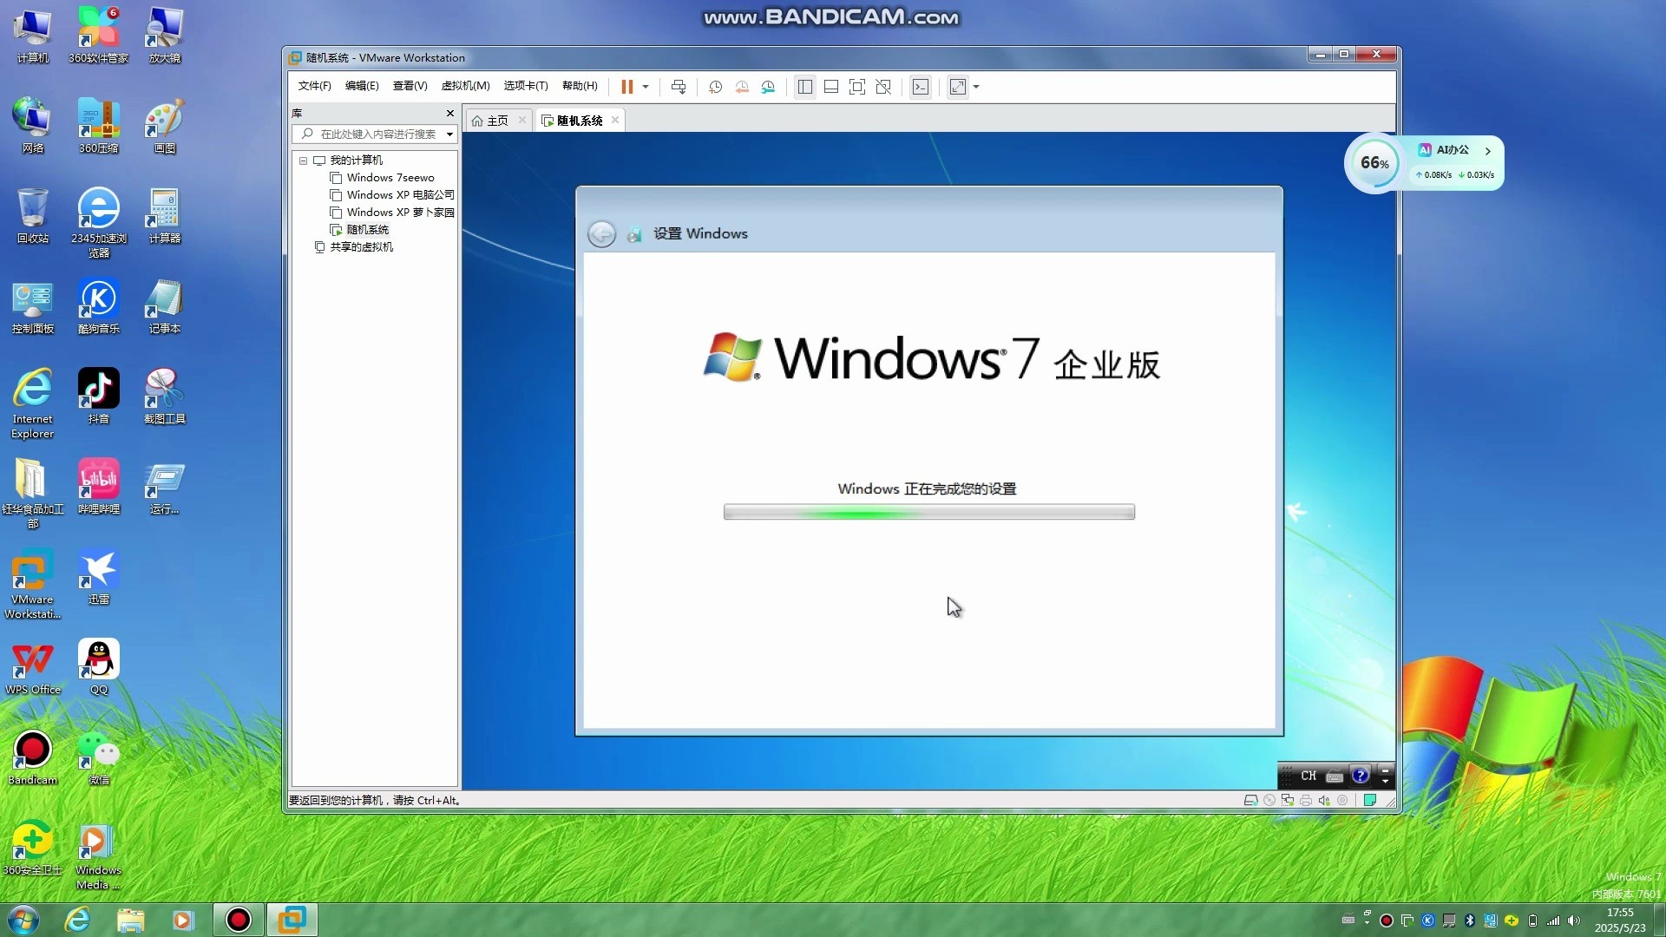Click the show desktop button

[1660, 920]
